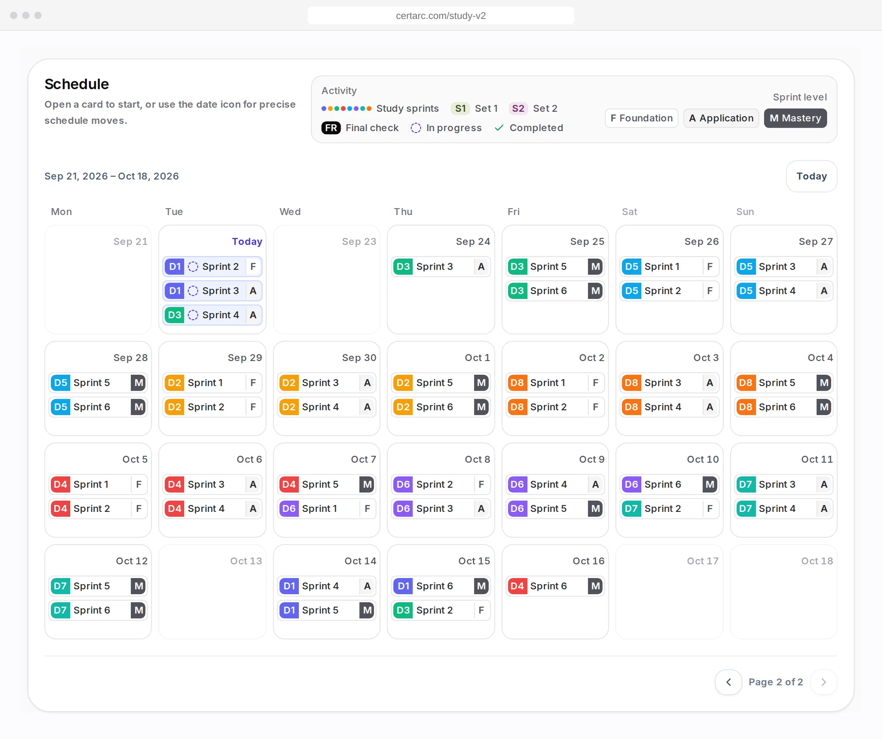The height and width of the screenshot is (739, 882).
Task: Go to the previous page arrow
Action: [728, 682]
